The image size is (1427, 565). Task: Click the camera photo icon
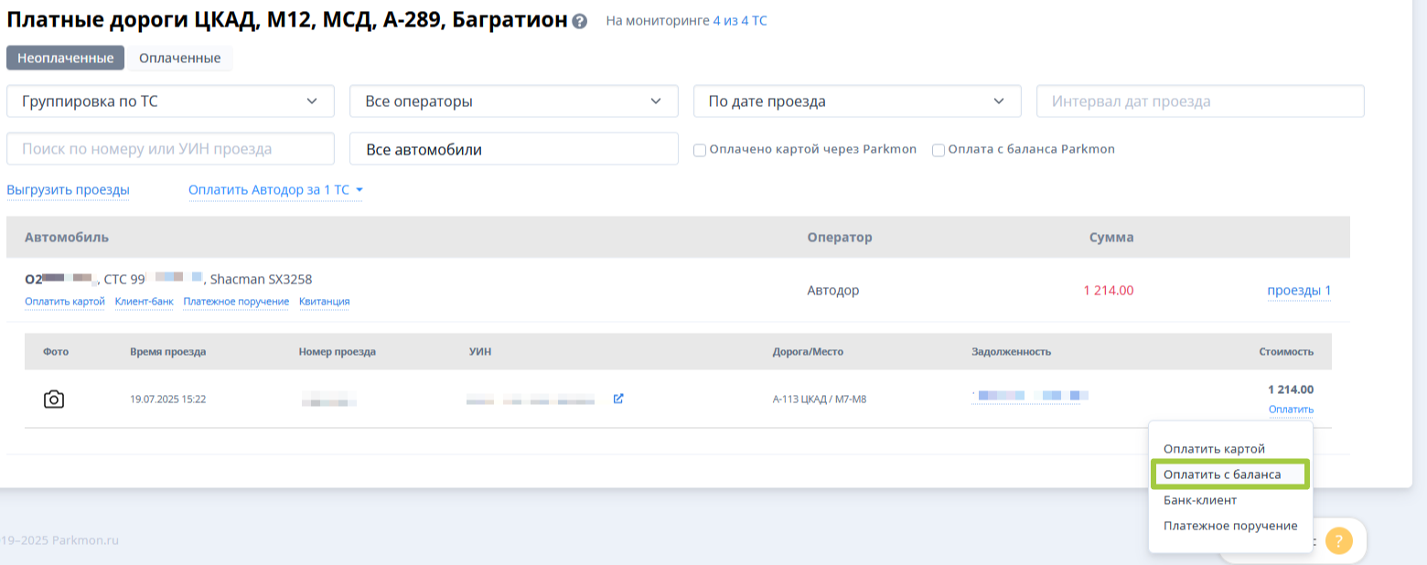point(54,400)
